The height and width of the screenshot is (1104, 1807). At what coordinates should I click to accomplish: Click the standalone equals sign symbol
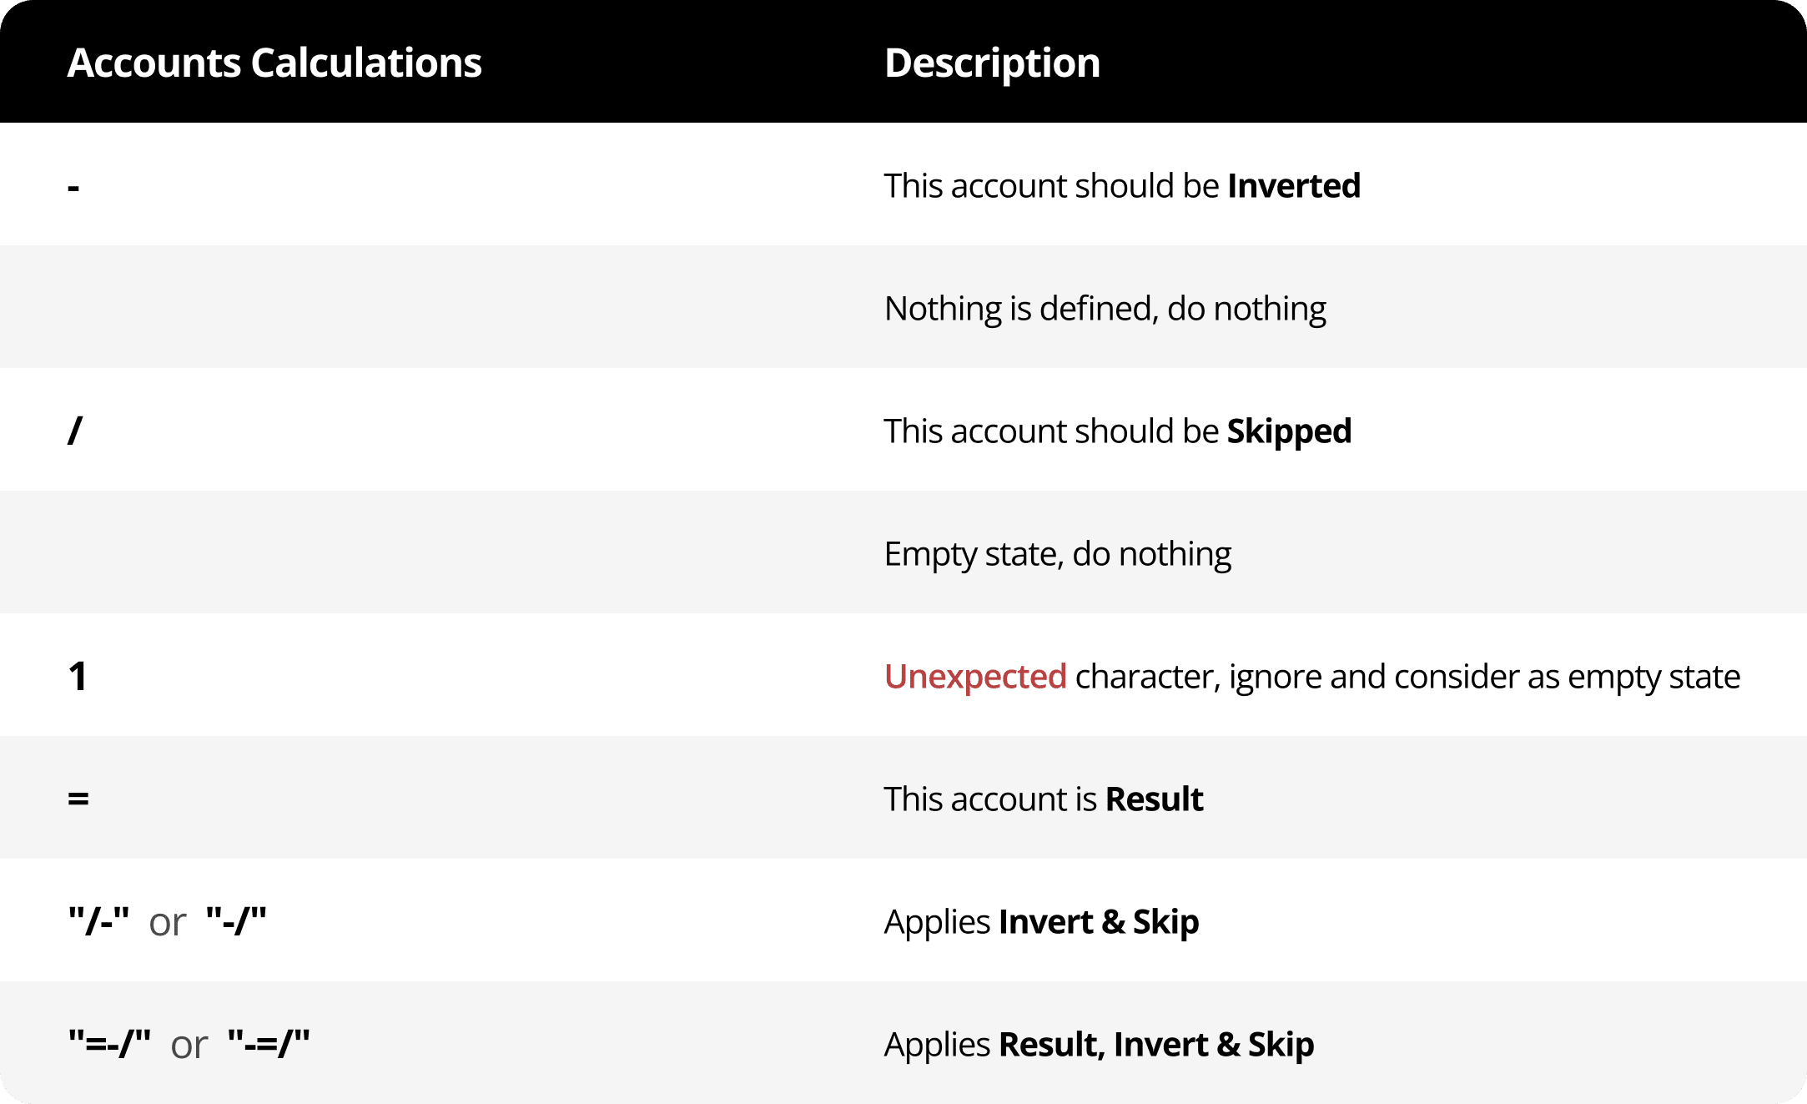click(x=78, y=799)
